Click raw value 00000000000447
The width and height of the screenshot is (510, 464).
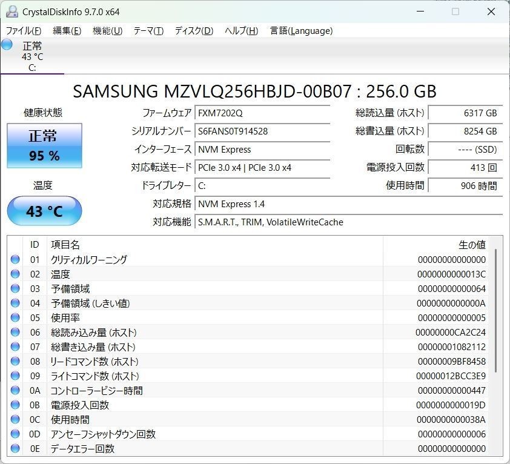pyautogui.click(x=451, y=391)
